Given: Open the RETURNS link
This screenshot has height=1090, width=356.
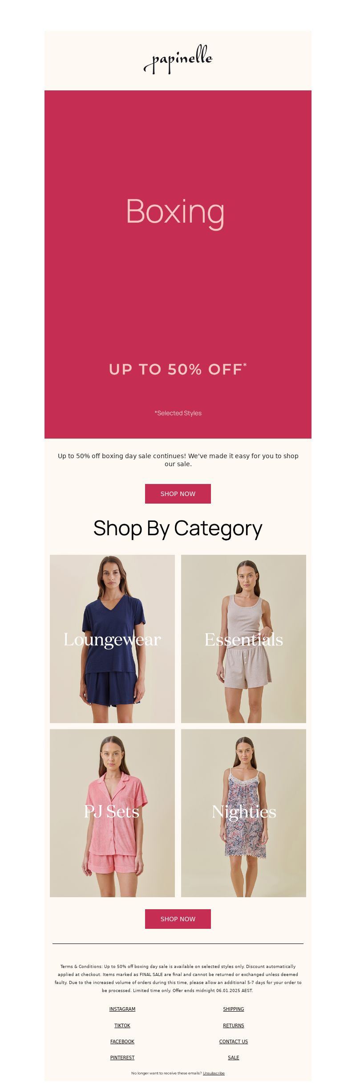Looking at the screenshot, I should coord(234,1025).
